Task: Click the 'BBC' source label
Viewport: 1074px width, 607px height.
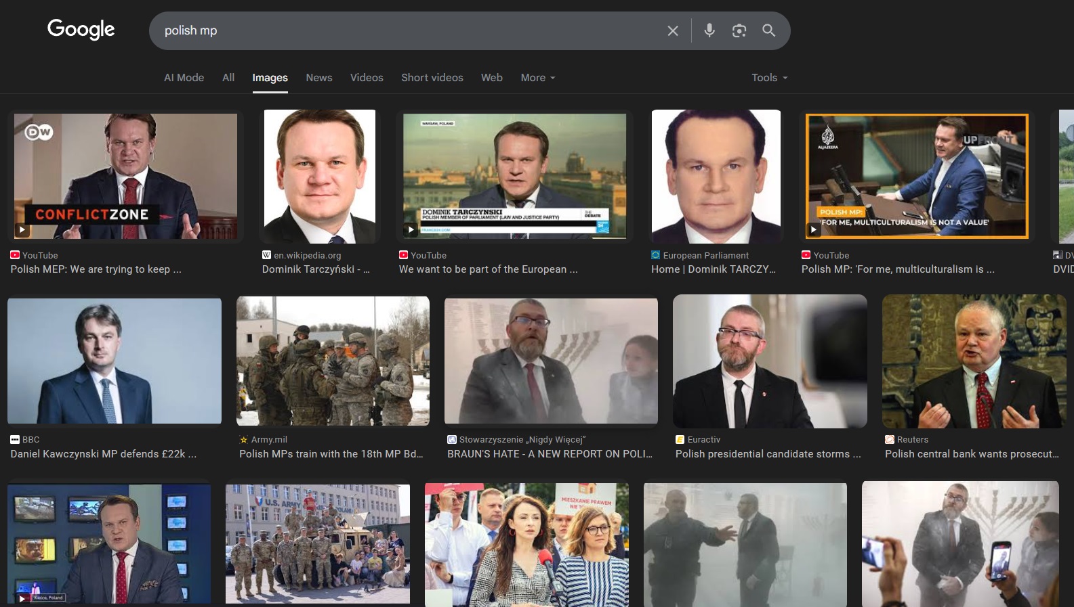Action: 30,439
